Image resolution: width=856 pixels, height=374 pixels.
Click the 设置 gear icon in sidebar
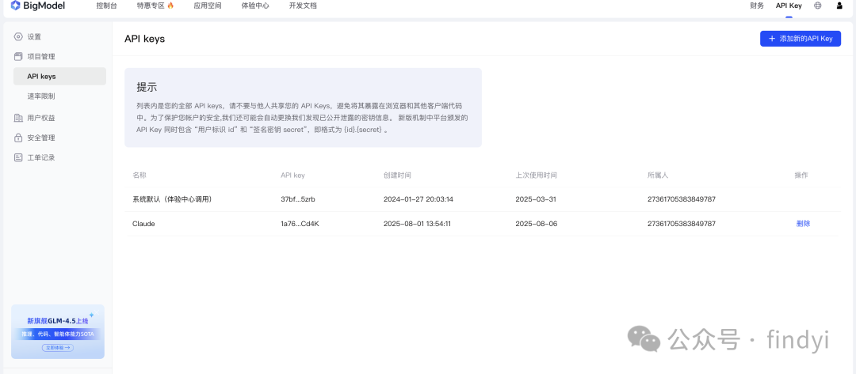click(18, 37)
